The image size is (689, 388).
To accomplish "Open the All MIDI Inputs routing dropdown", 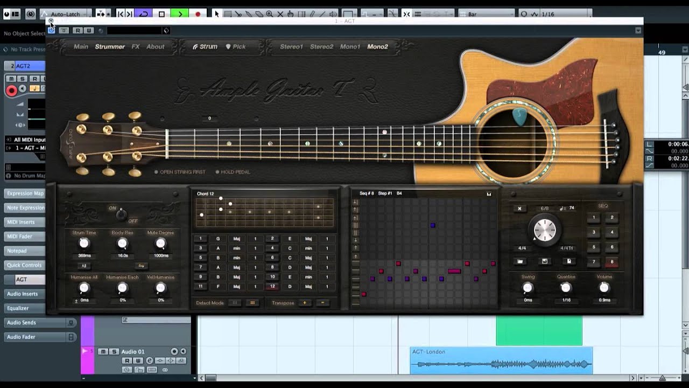I will coord(25,140).
